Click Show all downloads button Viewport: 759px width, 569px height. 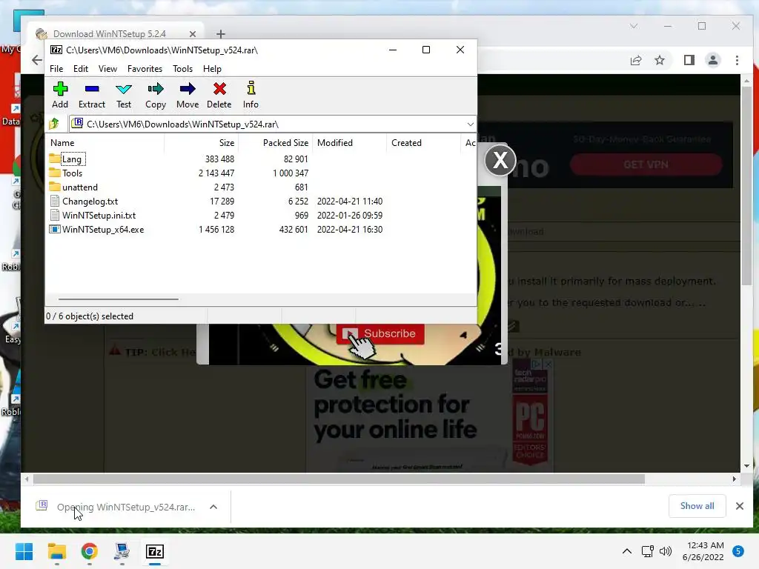pos(697,506)
